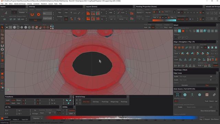This screenshot has height=124, width=220.
Task: Click the highlighted cyan grid icon in the Select panel
Action: point(179,31)
